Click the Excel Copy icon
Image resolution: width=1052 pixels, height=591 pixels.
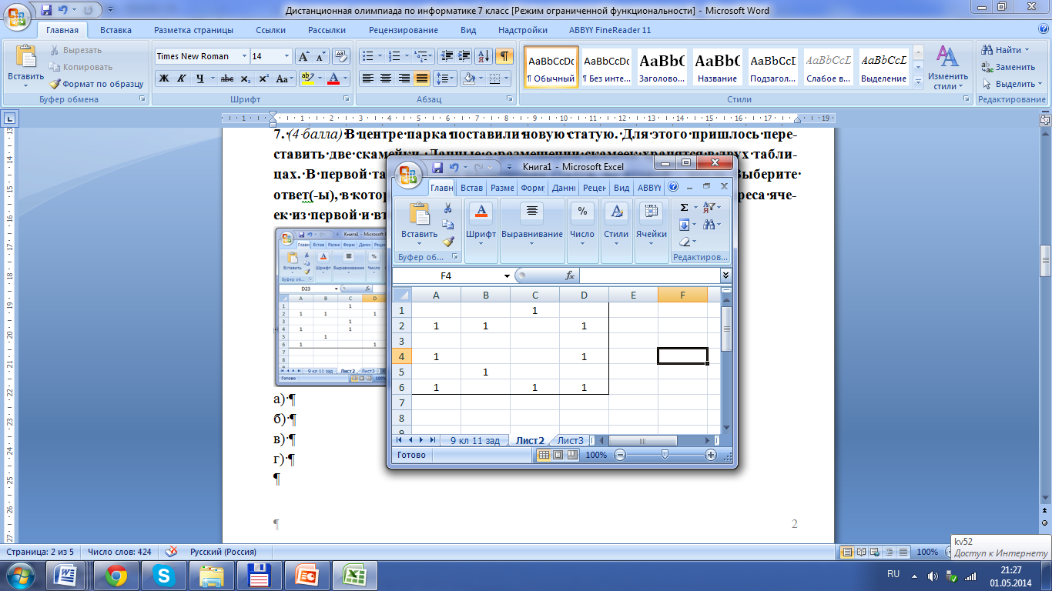coord(447,225)
